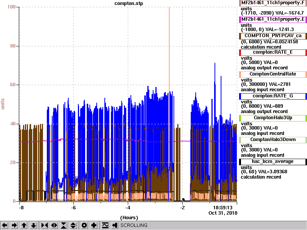
Task: Click the plus icon in the toolbar
Action: (94, 225)
